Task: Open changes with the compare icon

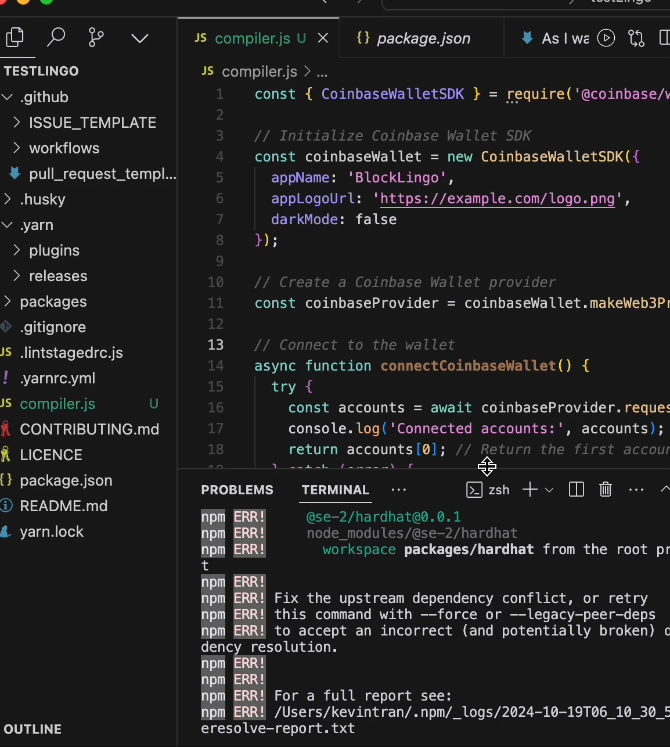Action: coord(636,38)
